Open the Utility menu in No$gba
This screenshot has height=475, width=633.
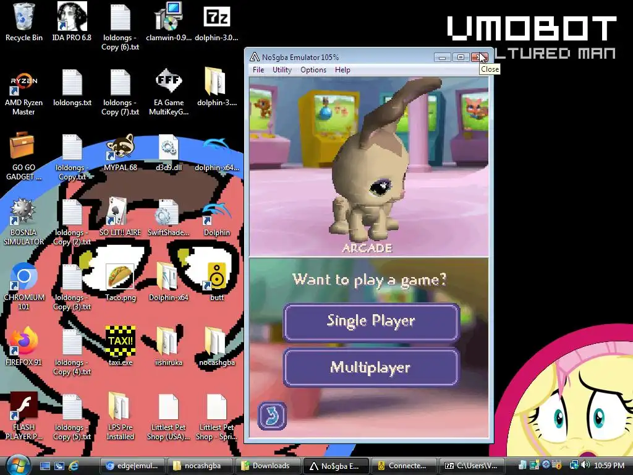282,69
